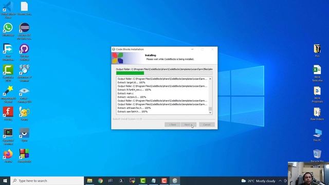The image size is (329, 185).
Task: Select the 'Extract: sam7s64.h... 100%' log line
Action: pyautogui.click(x=133, y=112)
